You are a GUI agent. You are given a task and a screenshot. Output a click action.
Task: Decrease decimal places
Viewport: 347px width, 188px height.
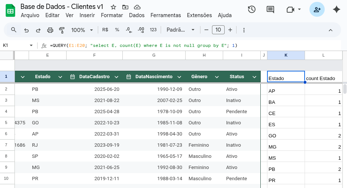pos(129,30)
